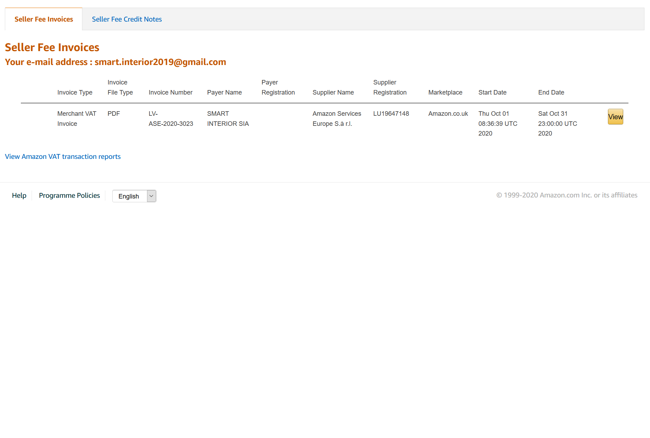
Task: Open Programme Policies
Action: (69, 195)
